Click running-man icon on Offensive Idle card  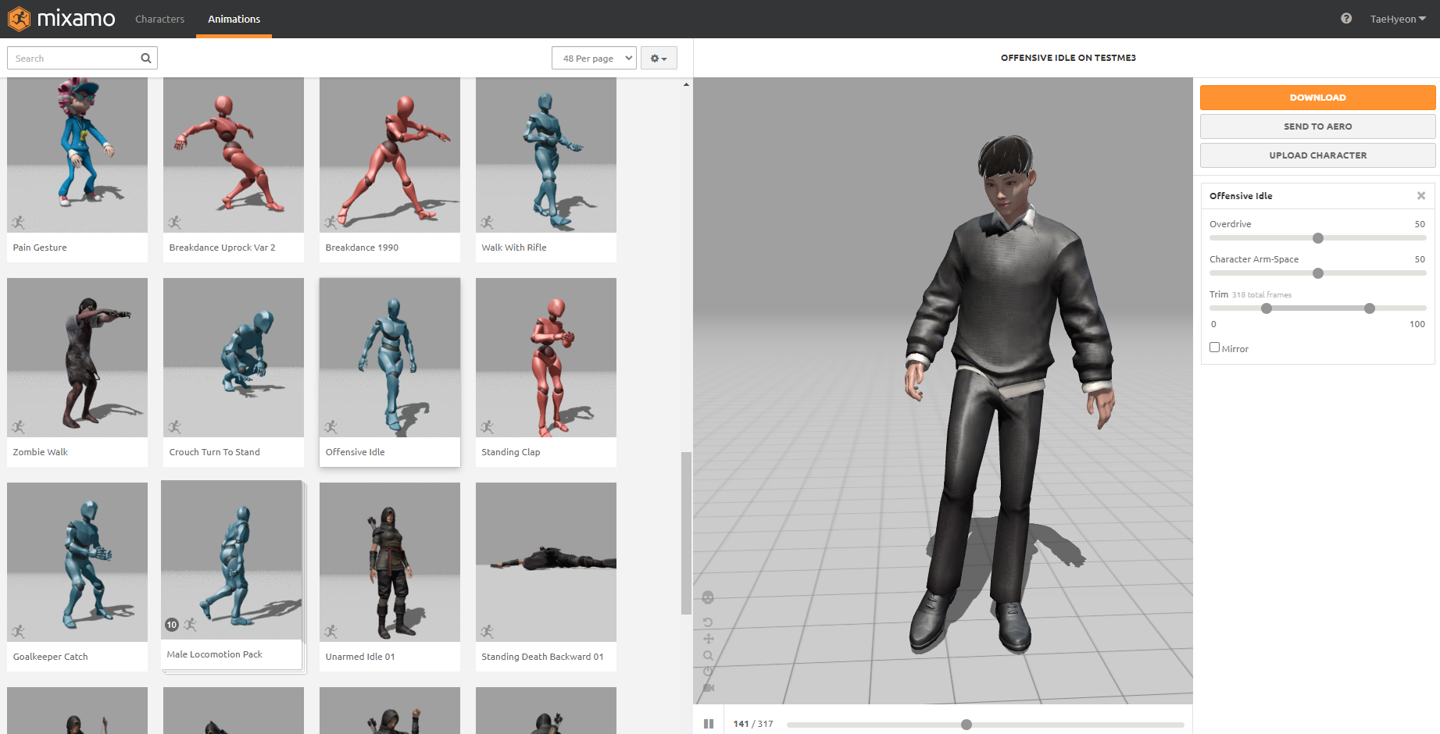coord(331,427)
